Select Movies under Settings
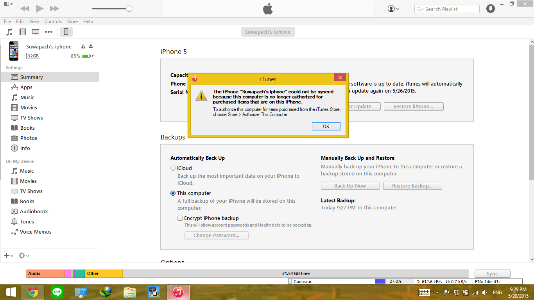 click(x=50, y=107)
